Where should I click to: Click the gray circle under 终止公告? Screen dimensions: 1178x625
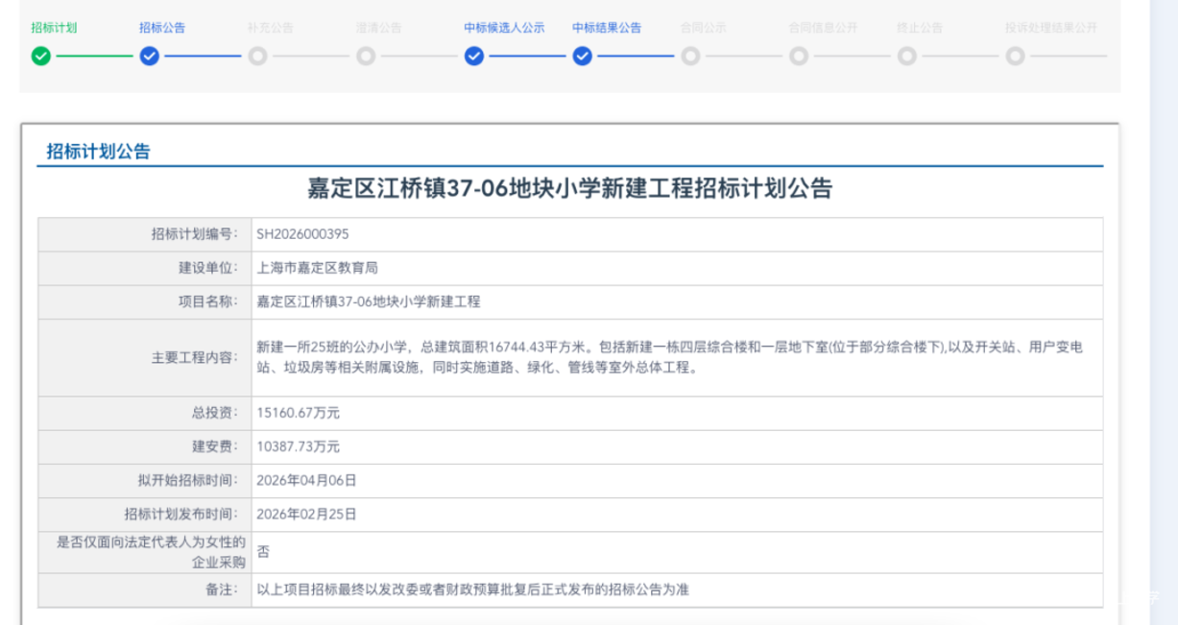(907, 56)
